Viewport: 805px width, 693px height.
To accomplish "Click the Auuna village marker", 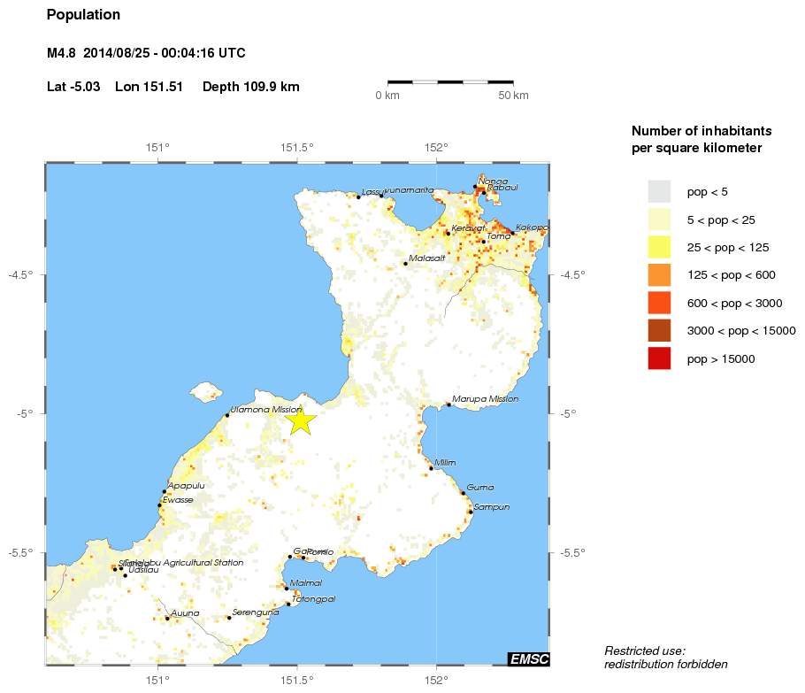I will 167,619.
